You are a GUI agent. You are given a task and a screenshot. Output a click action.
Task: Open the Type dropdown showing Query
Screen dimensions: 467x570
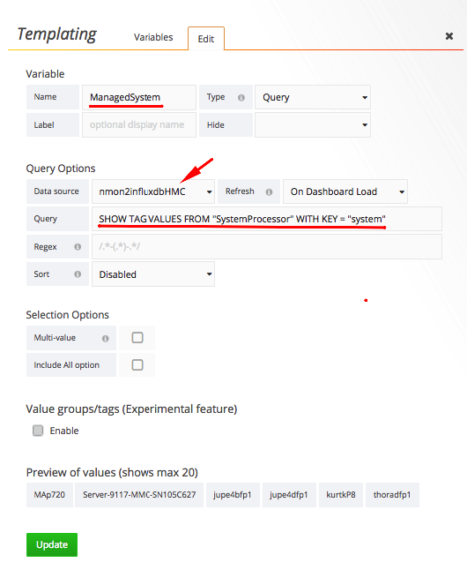[313, 97]
